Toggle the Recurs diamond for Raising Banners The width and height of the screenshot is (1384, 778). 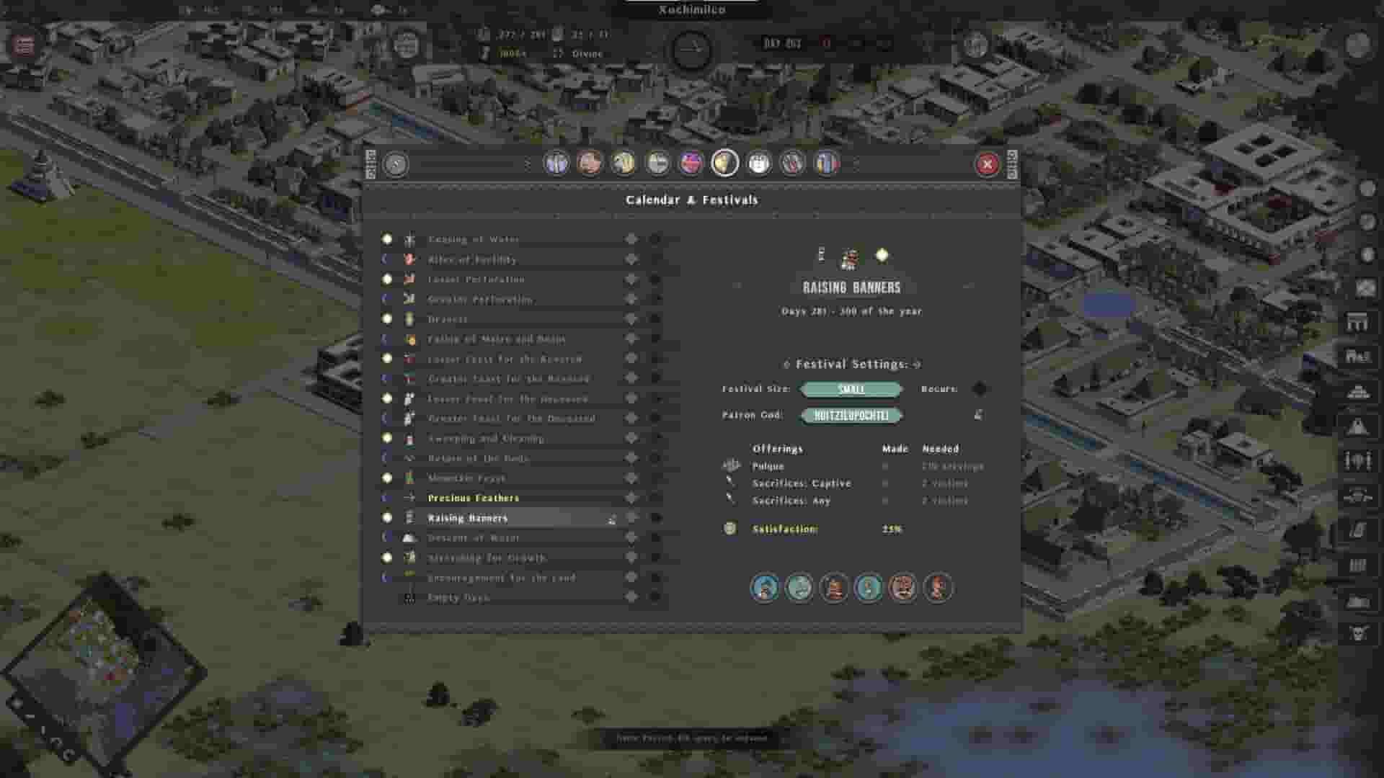coord(978,389)
